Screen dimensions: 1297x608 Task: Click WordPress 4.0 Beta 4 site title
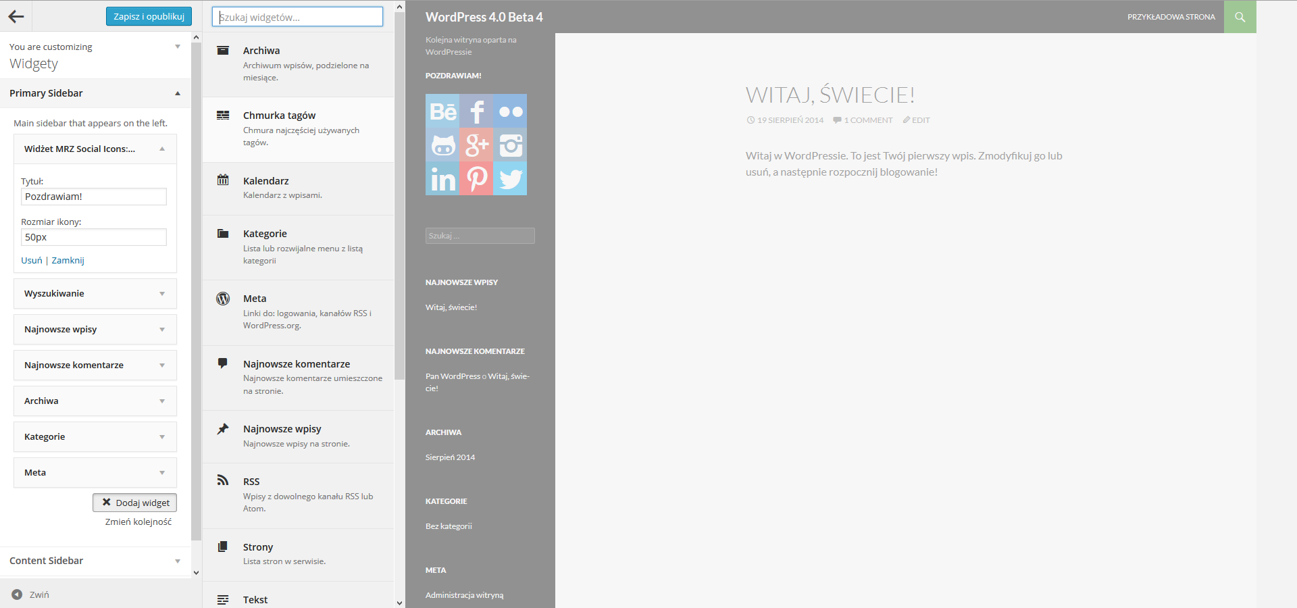tap(484, 17)
